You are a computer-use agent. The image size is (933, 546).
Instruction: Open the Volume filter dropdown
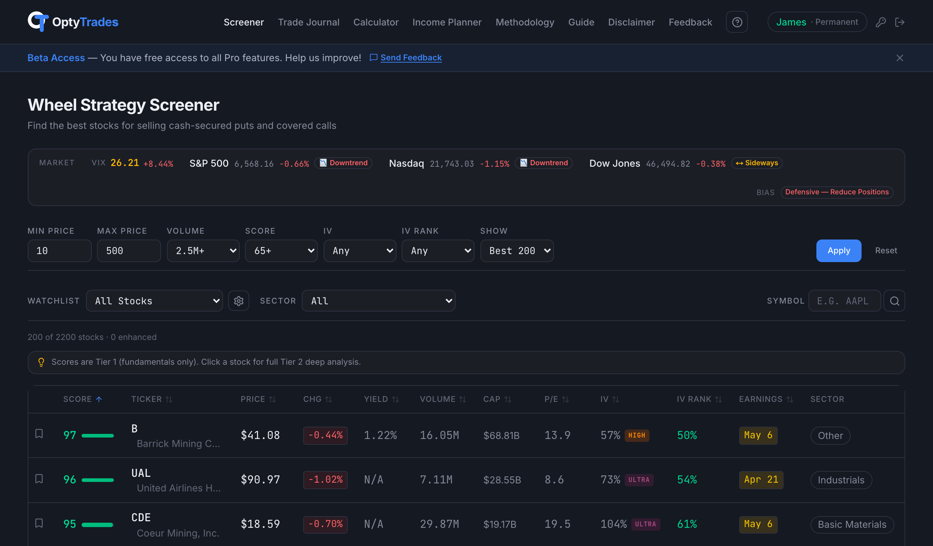click(x=203, y=251)
